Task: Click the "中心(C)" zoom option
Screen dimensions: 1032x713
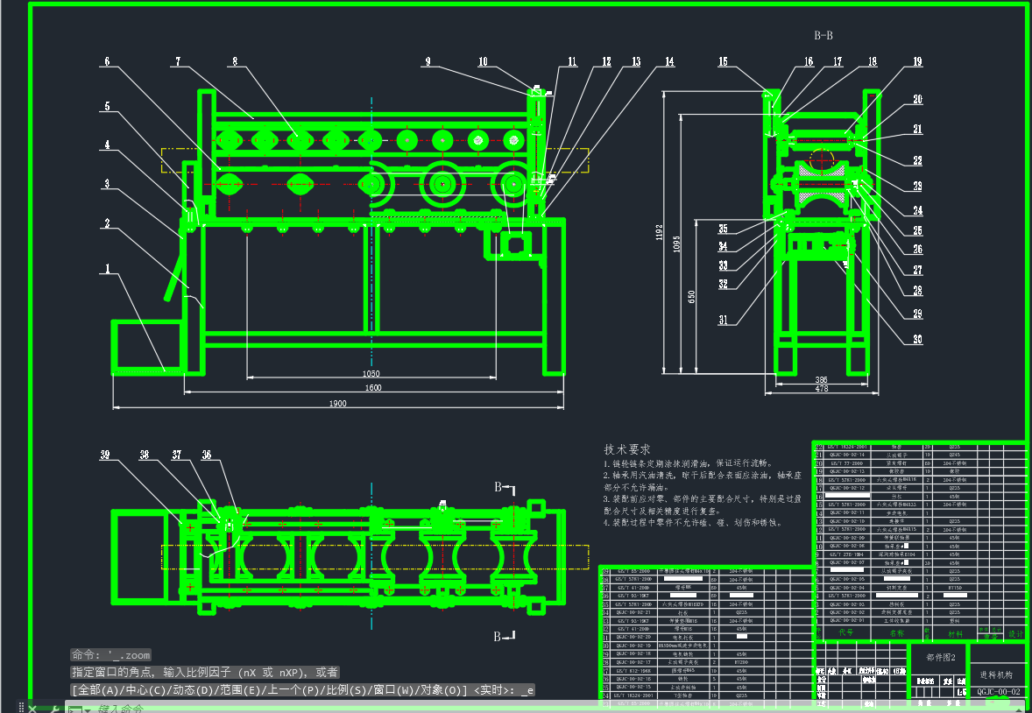Action: click(144, 690)
